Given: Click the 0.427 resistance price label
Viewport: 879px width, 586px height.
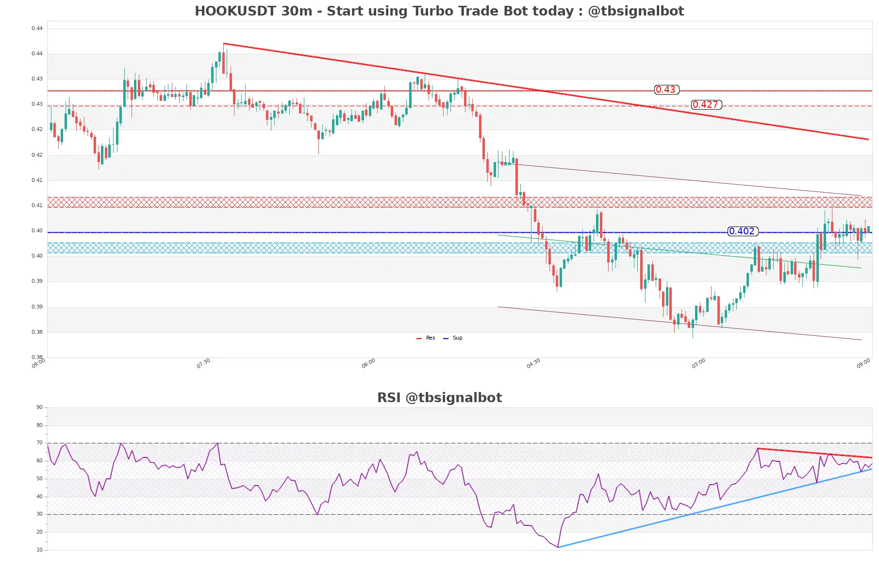Looking at the screenshot, I should (x=706, y=105).
